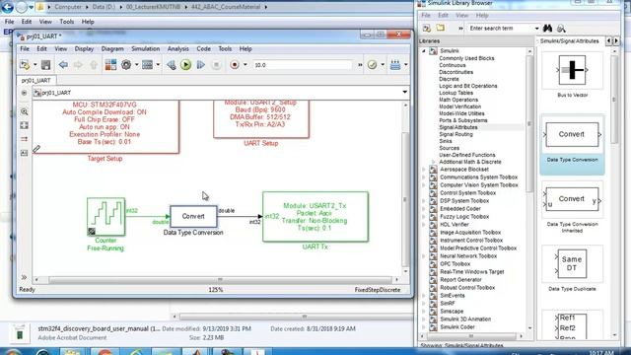The image size is (631, 355).
Task: Click the Forward navigation arrow in Simulink toolbar
Action: click(78, 65)
